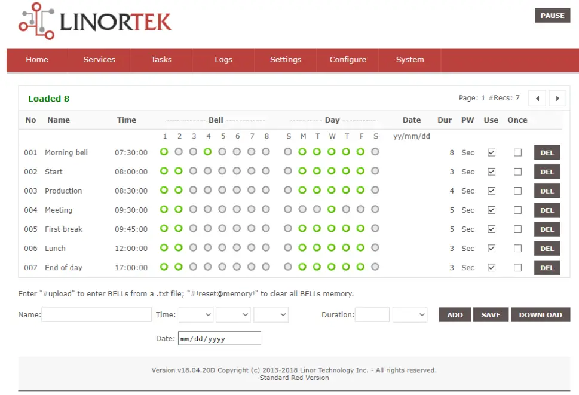Open the unit dropdown next to Duration
This screenshot has height=395, width=579.
click(x=410, y=314)
